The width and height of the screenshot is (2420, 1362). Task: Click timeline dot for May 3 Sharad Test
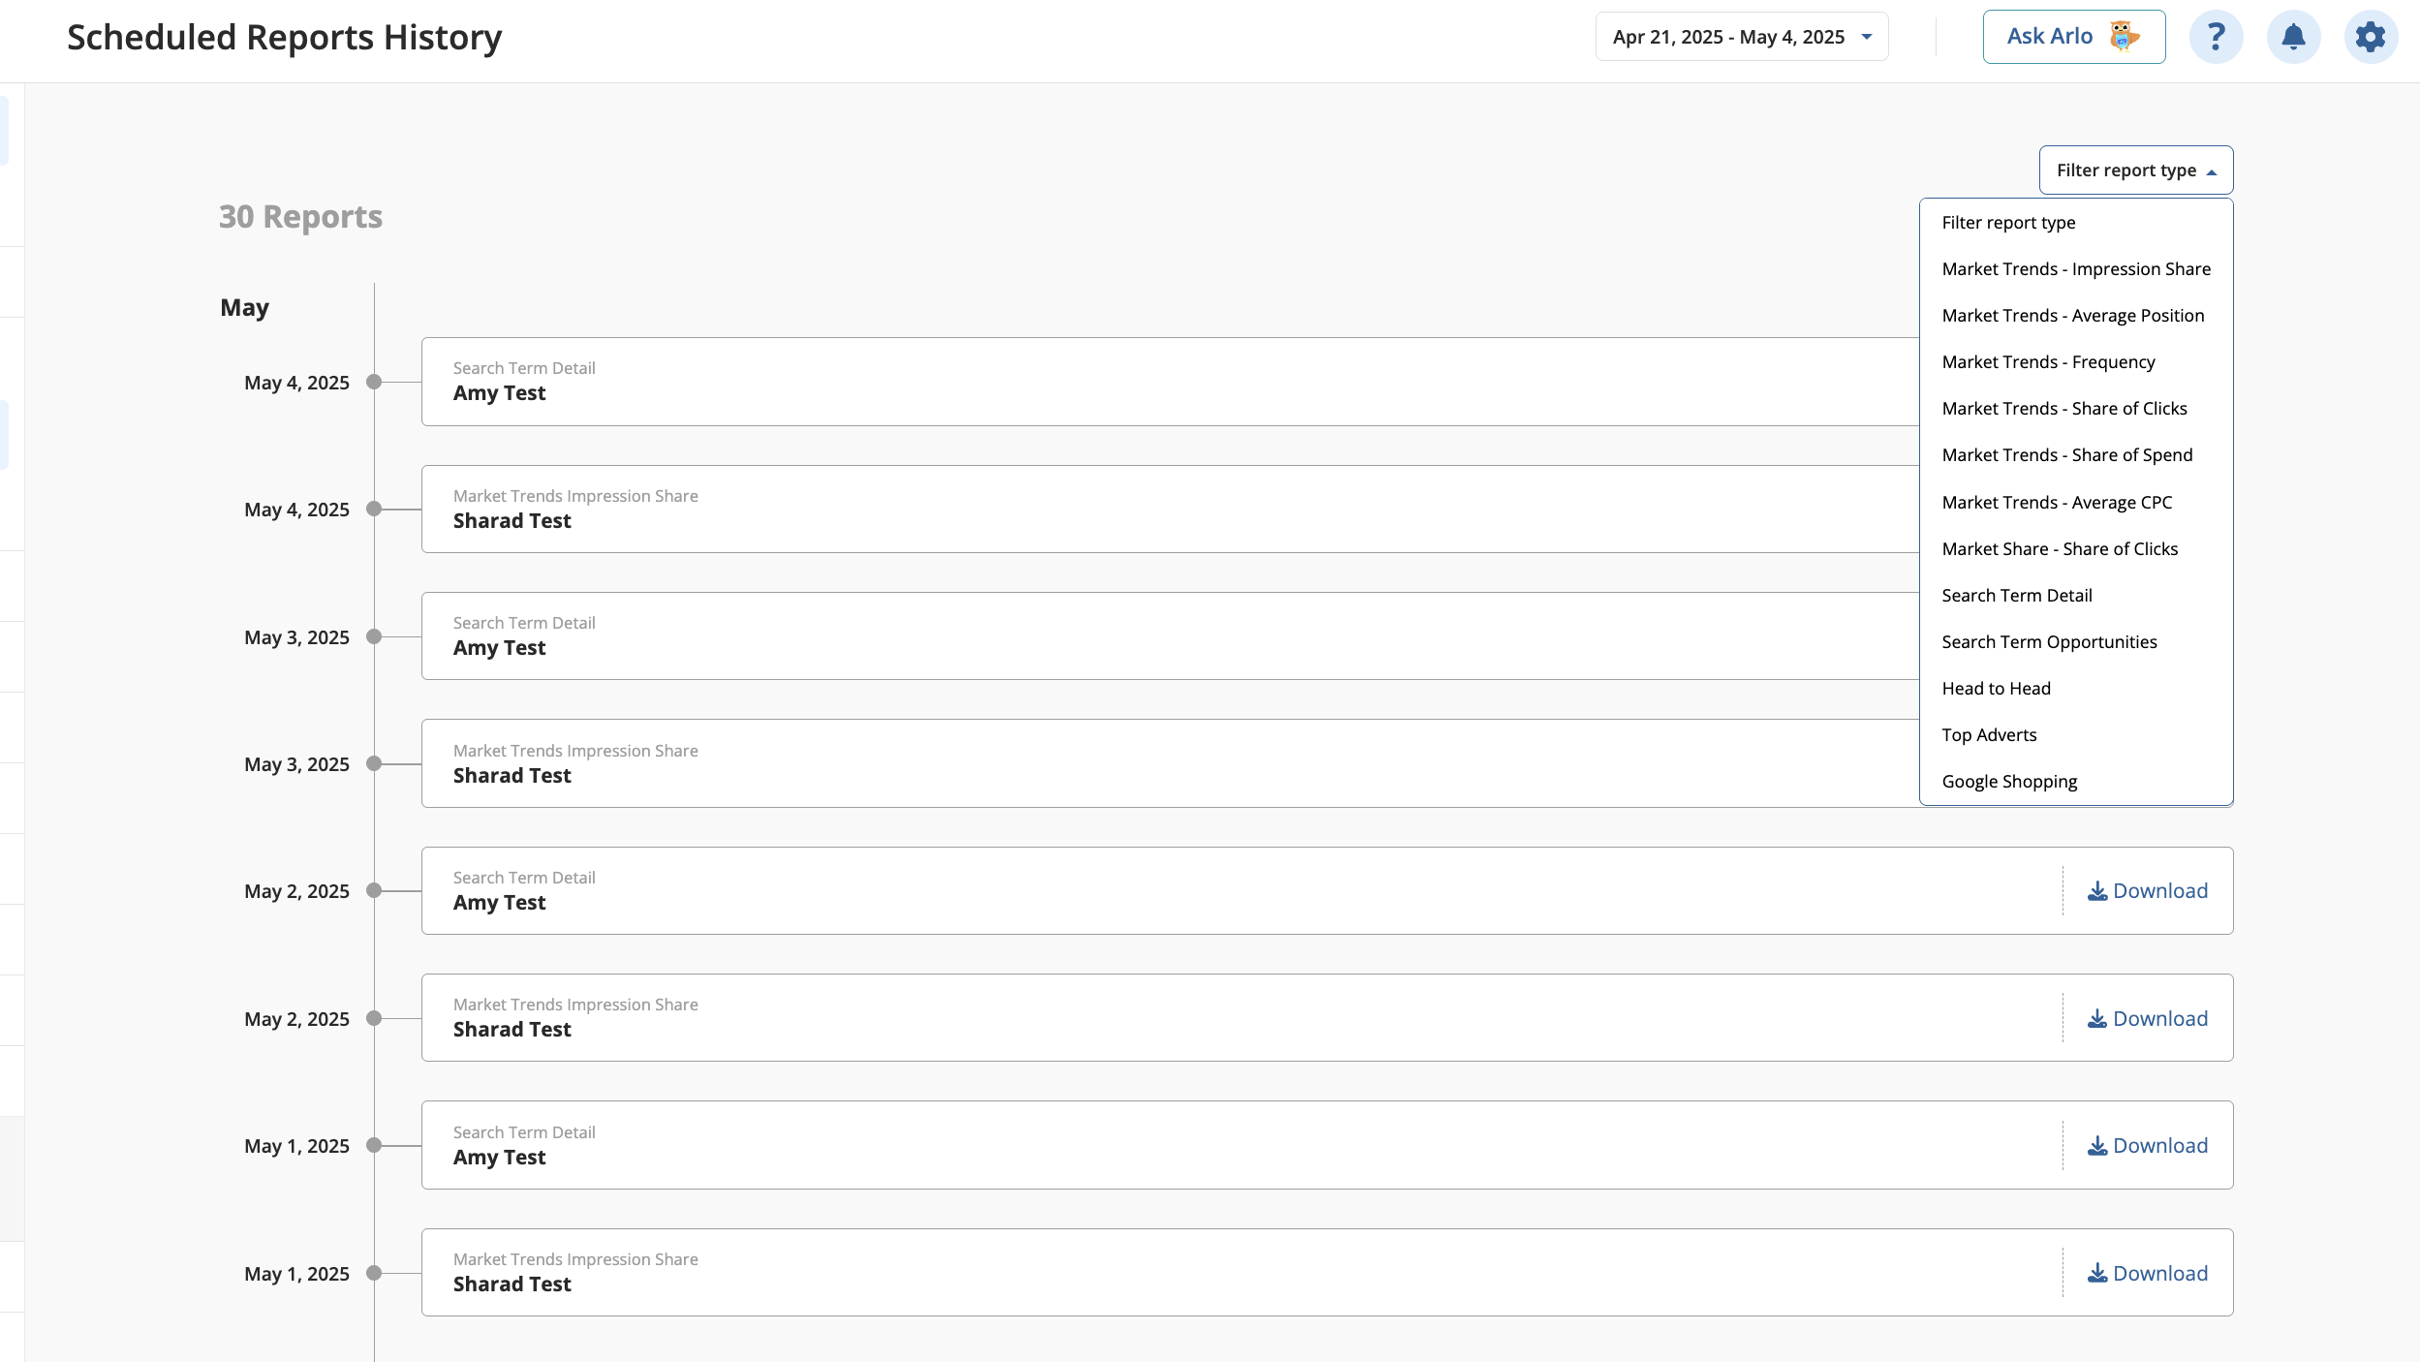(374, 763)
